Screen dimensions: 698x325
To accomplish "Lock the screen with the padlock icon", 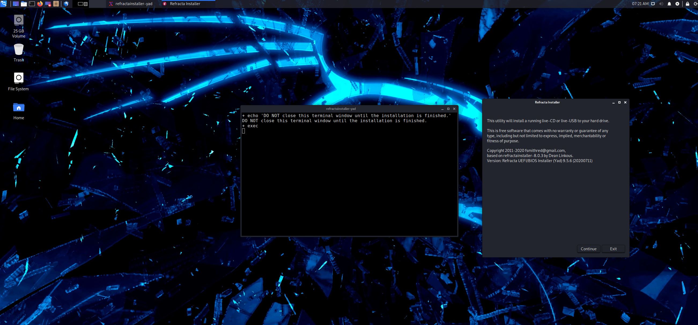I will pos(688,3).
